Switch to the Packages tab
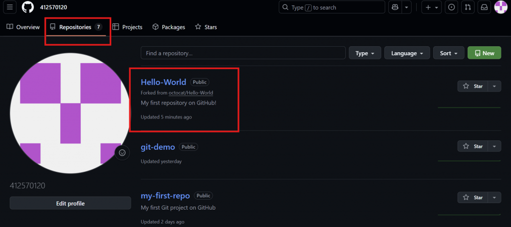The height and width of the screenshot is (227, 511). 169,27
